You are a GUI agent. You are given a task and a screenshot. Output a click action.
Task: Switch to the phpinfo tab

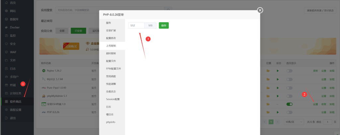coord(111,122)
